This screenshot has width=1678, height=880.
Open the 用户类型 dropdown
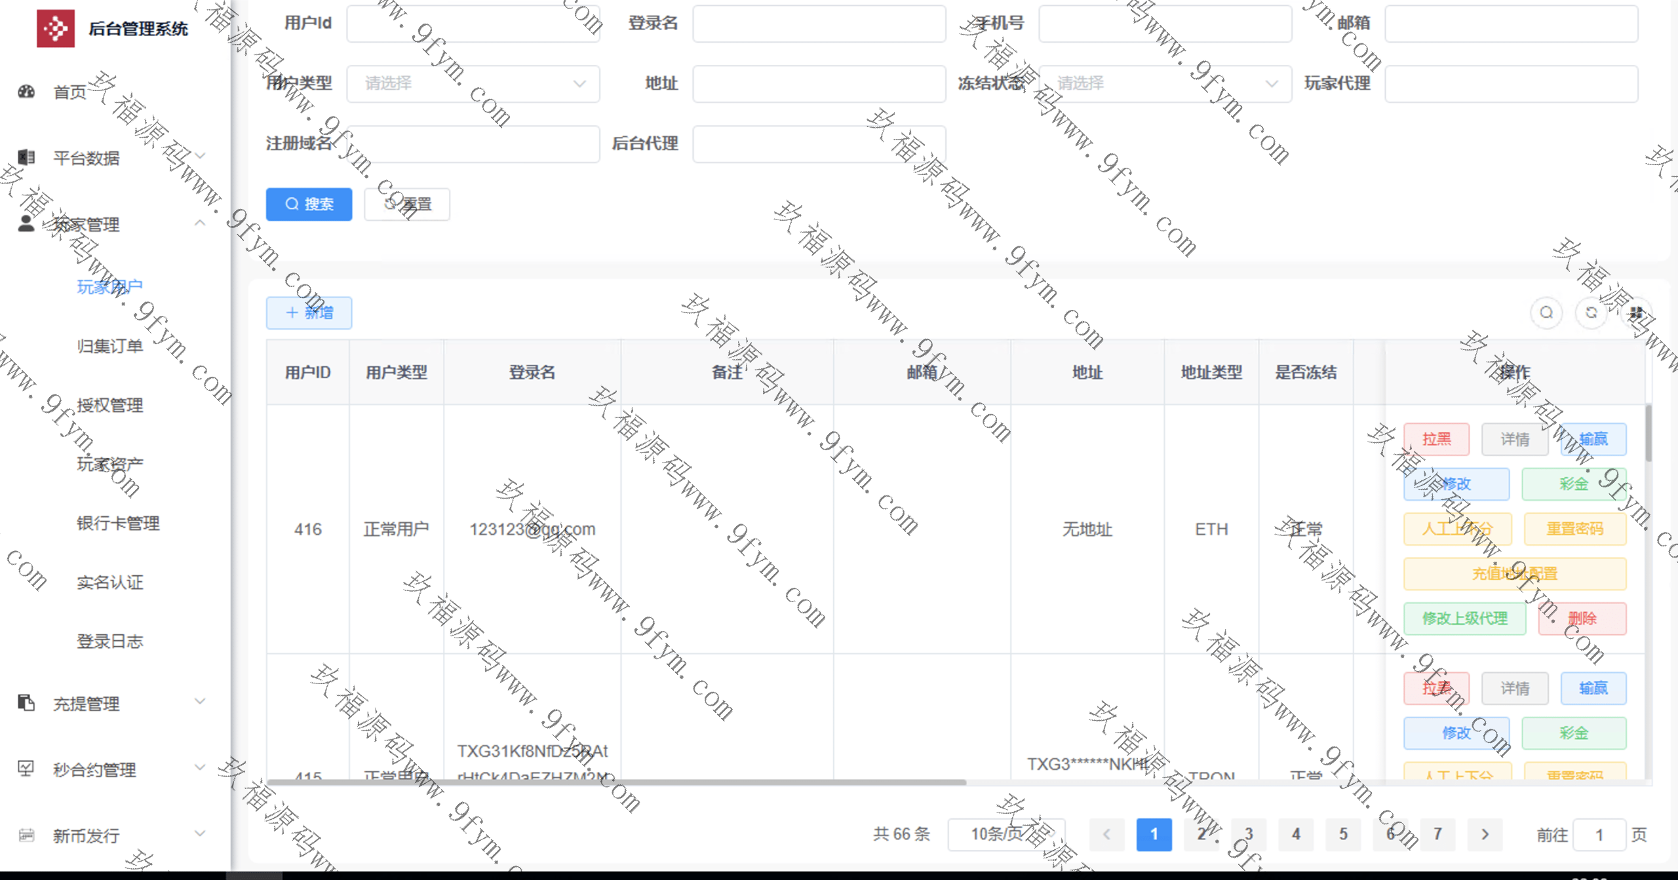point(473,83)
